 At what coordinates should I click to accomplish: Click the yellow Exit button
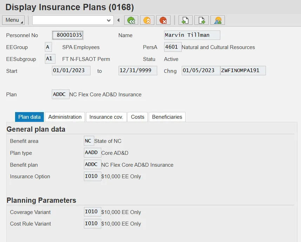(147, 20)
